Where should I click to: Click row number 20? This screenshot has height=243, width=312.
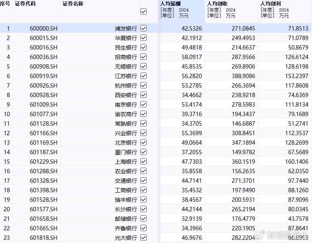click(x=7, y=209)
